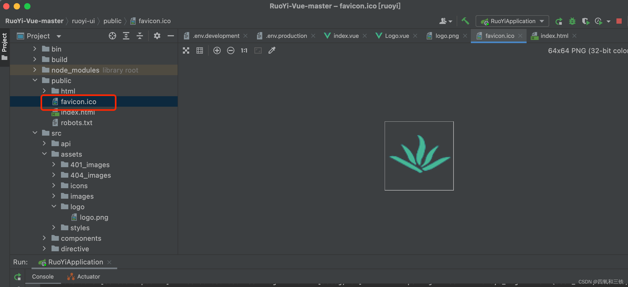The image size is (628, 287).
Task: Set image to actual size 1:1
Action: coord(244,50)
